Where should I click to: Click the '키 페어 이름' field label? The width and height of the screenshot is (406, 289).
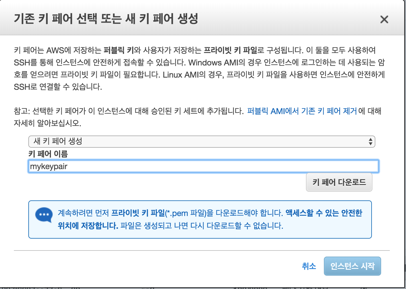48,154
